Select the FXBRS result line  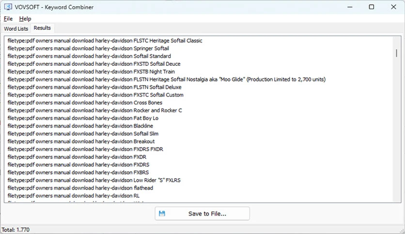[x=78, y=172]
